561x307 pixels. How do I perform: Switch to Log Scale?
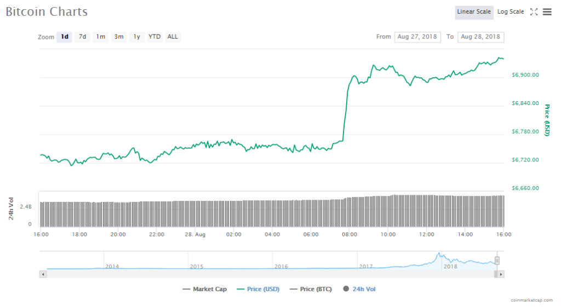pyautogui.click(x=511, y=11)
